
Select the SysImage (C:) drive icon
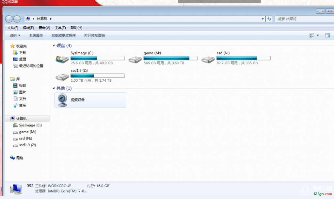[62, 59]
